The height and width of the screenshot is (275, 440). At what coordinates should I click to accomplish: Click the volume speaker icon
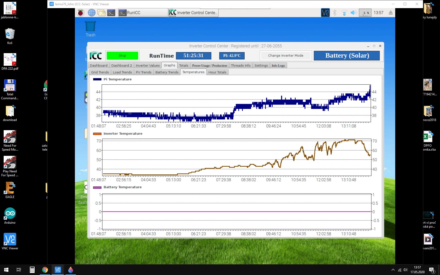click(353, 13)
